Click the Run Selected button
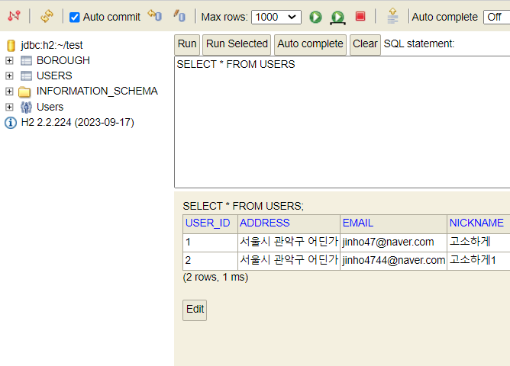This screenshot has height=366, width=510. coord(237,44)
